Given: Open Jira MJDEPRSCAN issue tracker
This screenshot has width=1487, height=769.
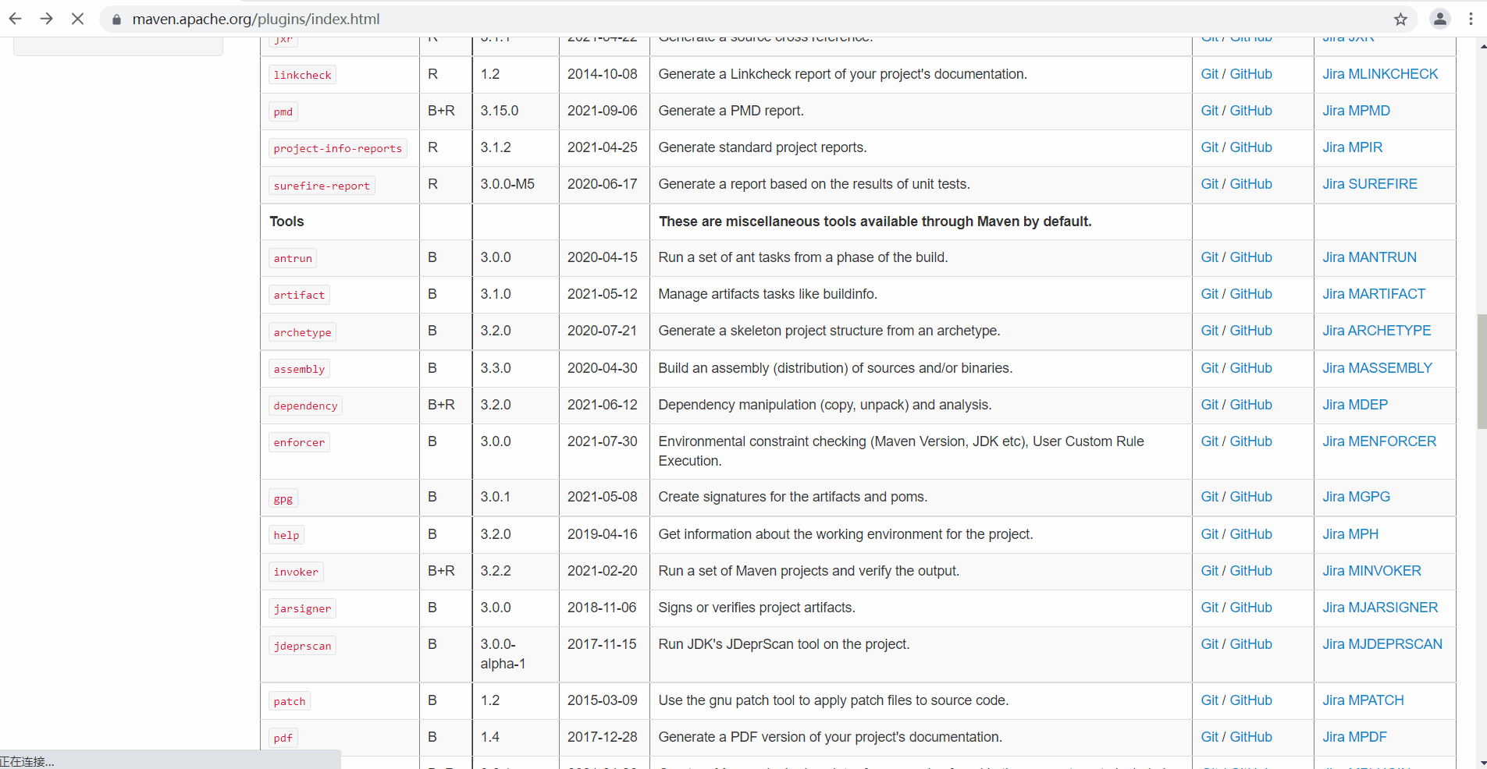Looking at the screenshot, I should click(x=1382, y=644).
